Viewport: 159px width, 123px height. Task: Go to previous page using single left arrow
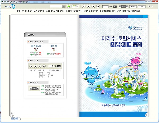tap(89, 6)
